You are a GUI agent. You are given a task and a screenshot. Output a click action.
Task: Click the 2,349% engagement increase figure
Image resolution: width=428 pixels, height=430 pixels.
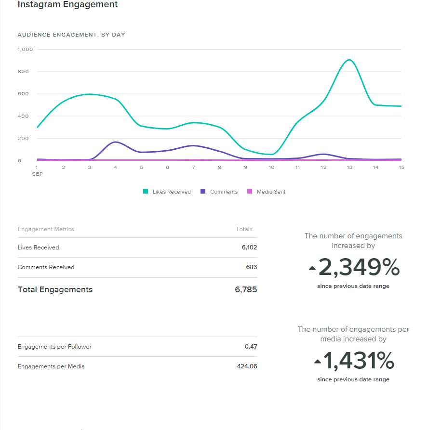coord(359,267)
